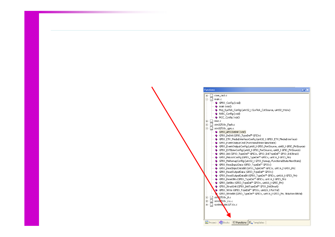The width and height of the screenshot is (335, 237).
Task: Expand the system_stm32f10x.c node
Action: coord(207,205)
